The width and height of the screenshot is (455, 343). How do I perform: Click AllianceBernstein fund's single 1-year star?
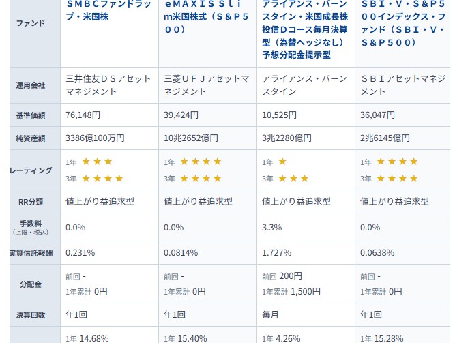282,162
